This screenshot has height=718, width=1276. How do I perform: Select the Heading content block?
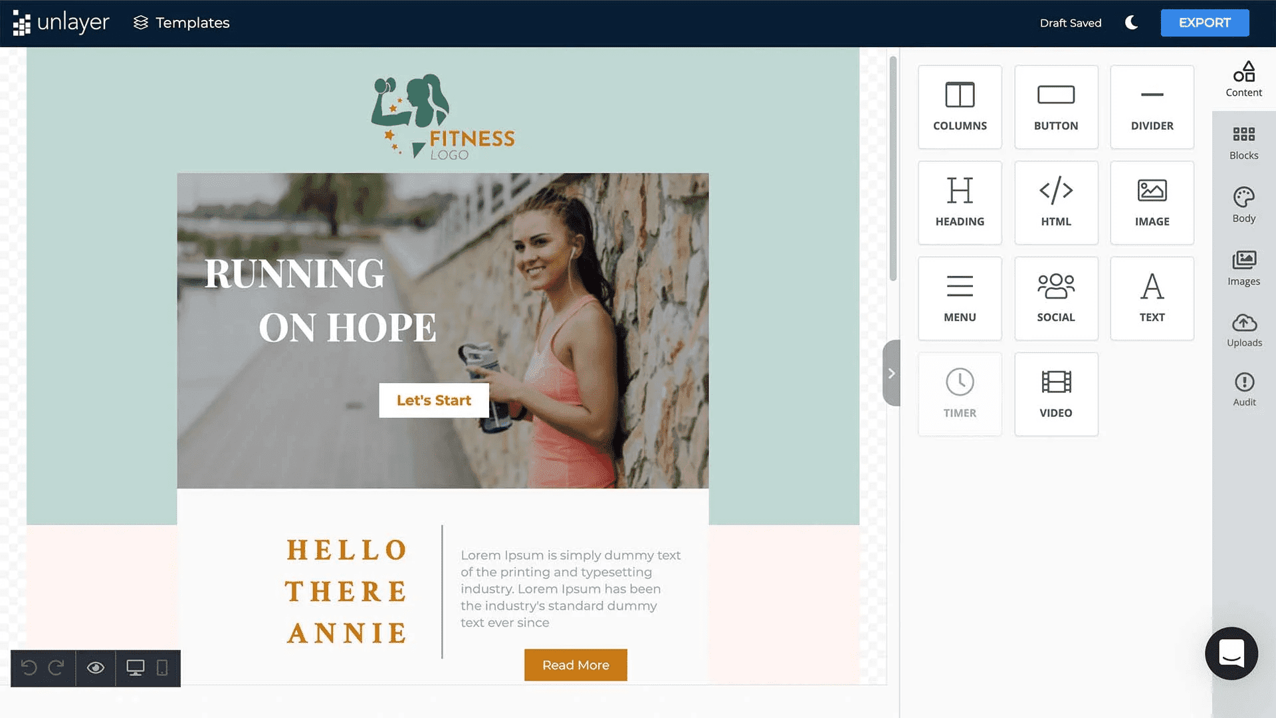[960, 201]
